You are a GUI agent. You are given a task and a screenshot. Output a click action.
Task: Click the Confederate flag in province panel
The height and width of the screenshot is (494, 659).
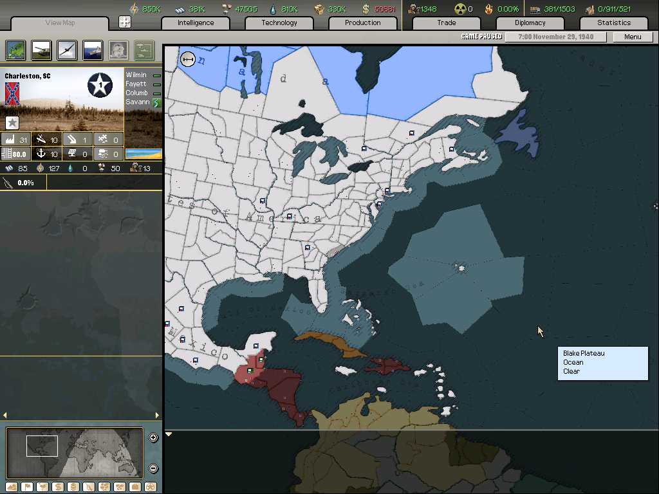tap(12, 94)
